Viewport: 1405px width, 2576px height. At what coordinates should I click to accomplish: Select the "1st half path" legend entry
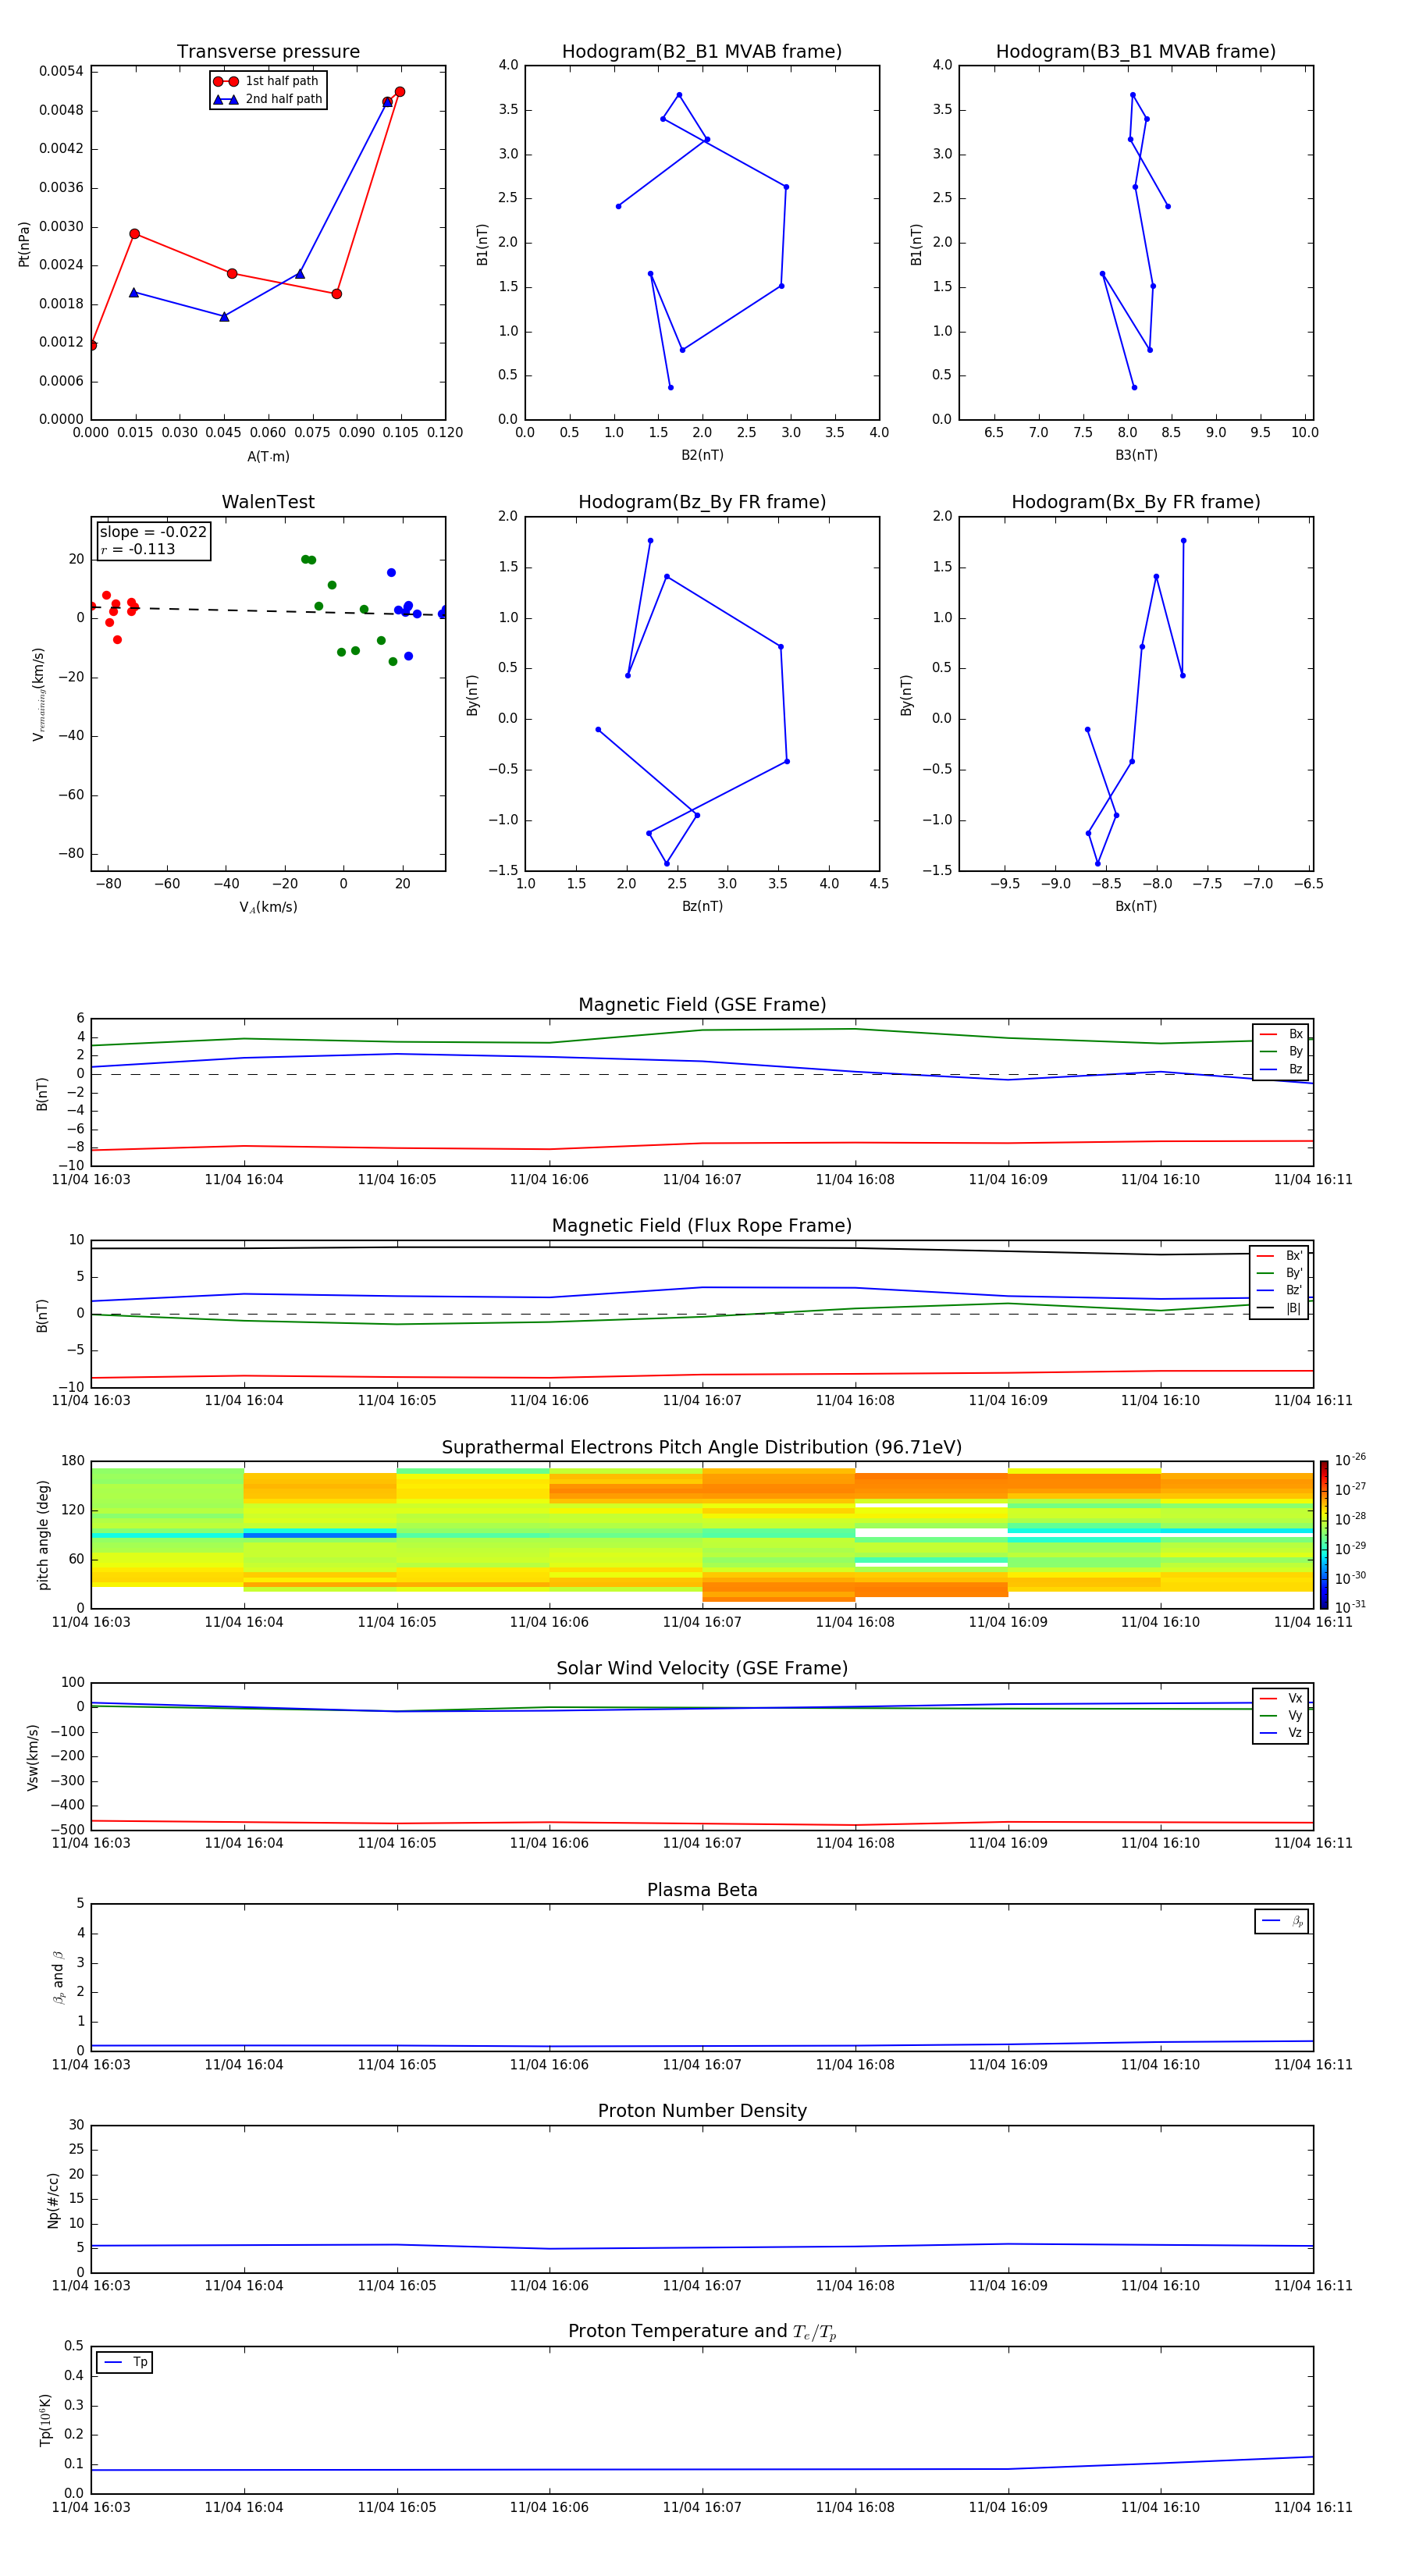(266, 81)
